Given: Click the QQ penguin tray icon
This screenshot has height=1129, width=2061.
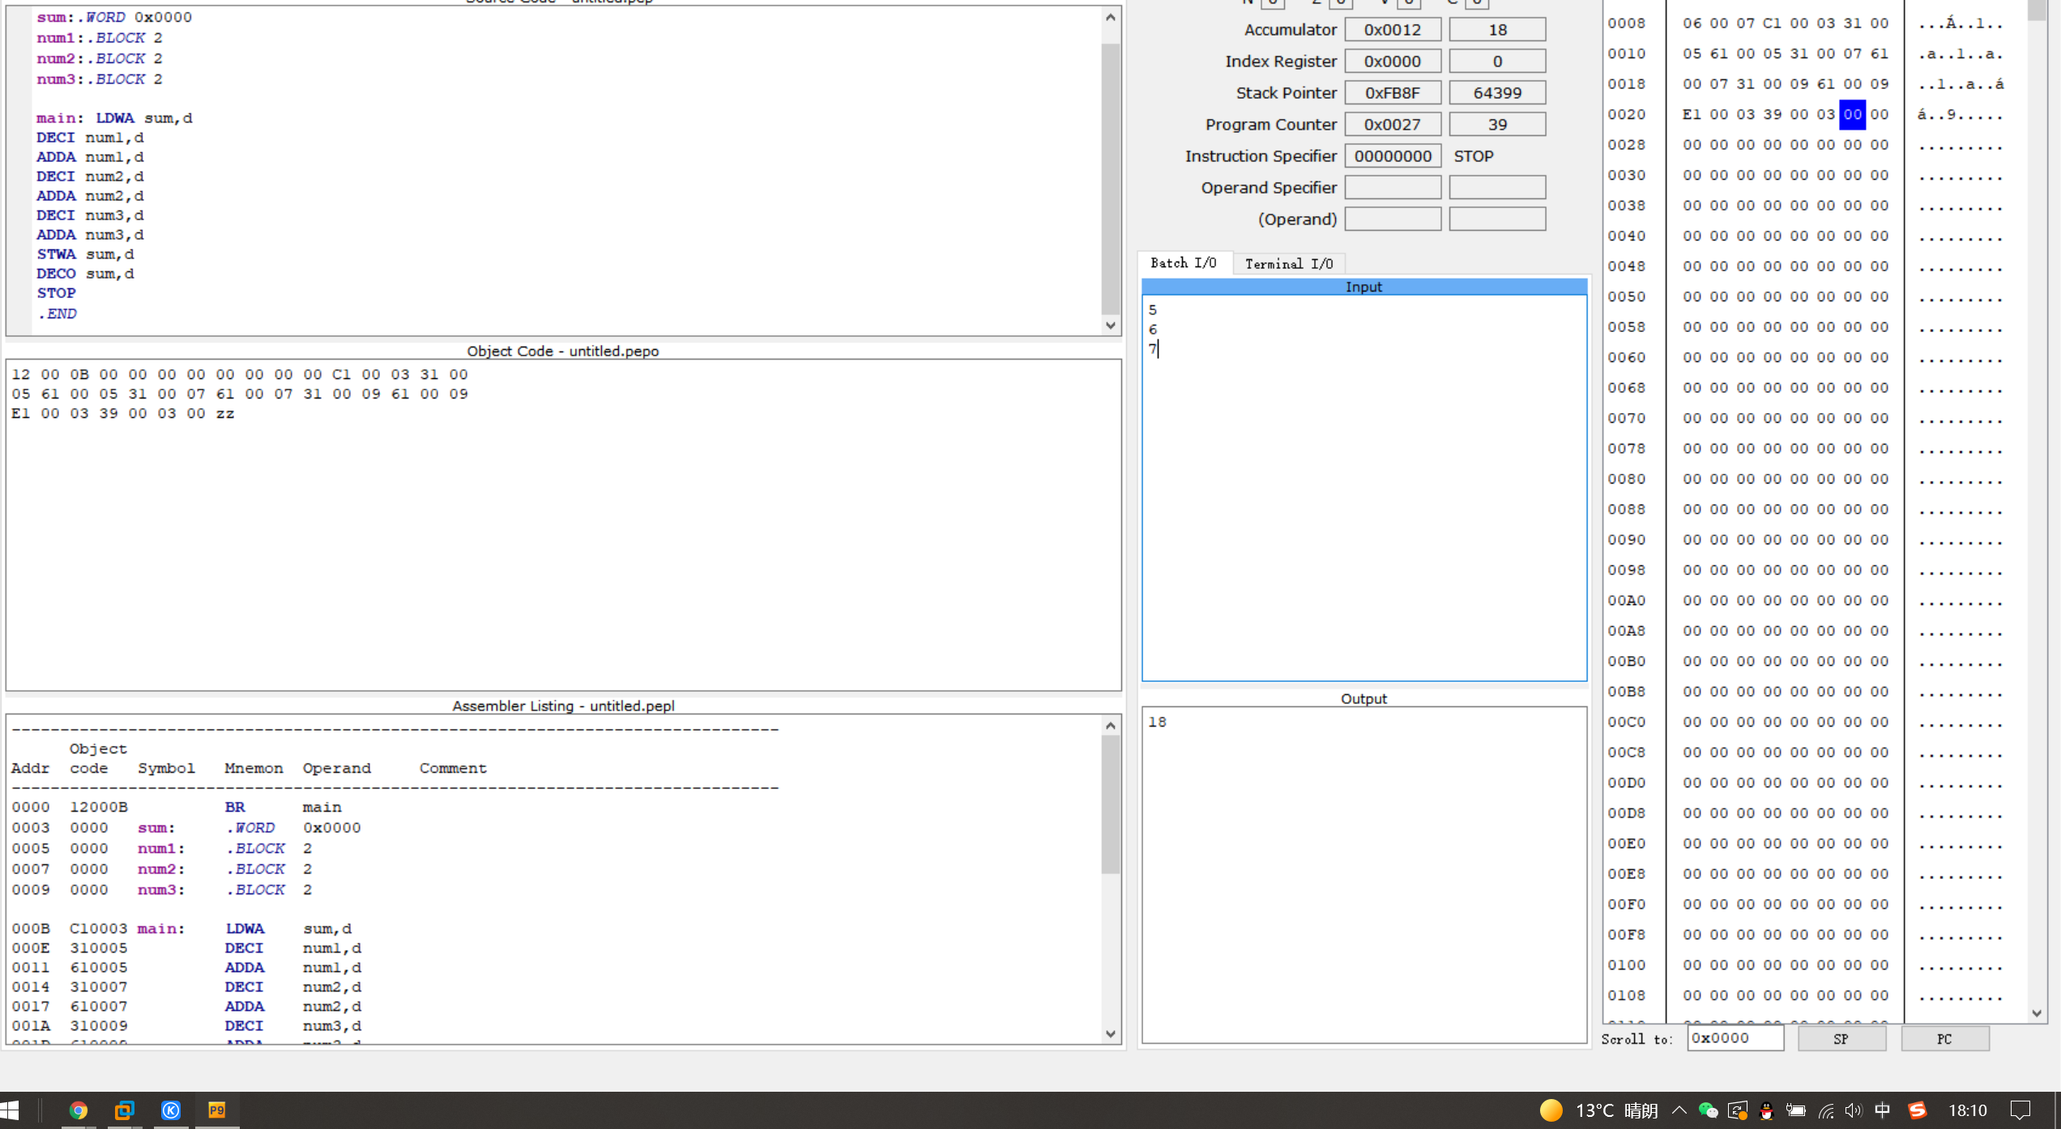Looking at the screenshot, I should [1766, 1110].
